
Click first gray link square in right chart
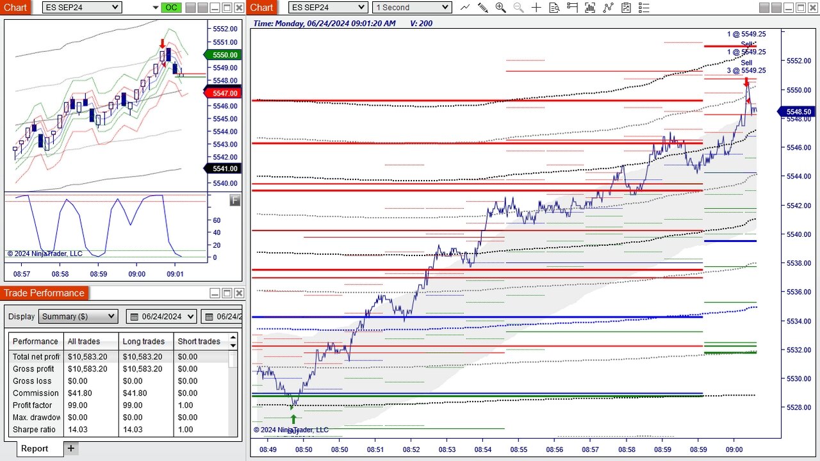766,8
